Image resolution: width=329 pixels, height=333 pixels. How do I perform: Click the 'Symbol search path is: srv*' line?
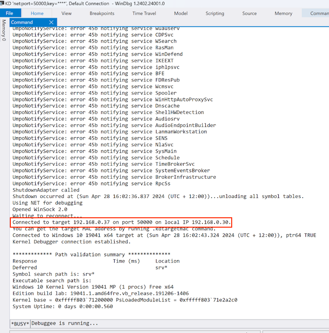(x=54, y=274)
